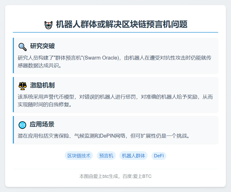Click the title 机器人群体或解决区块链预言机问题
This screenshot has height=192, width=231.
click(121, 25)
